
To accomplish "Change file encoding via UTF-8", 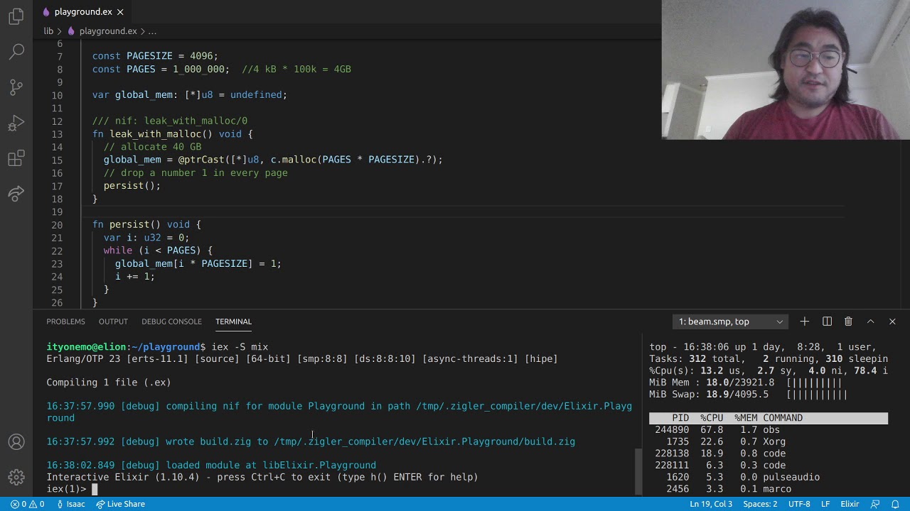I will point(799,504).
